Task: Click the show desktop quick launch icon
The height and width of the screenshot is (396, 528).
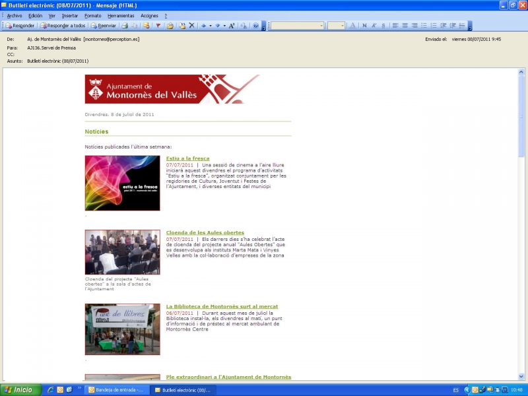Action: pyautogui.click(x=69, y=390)
